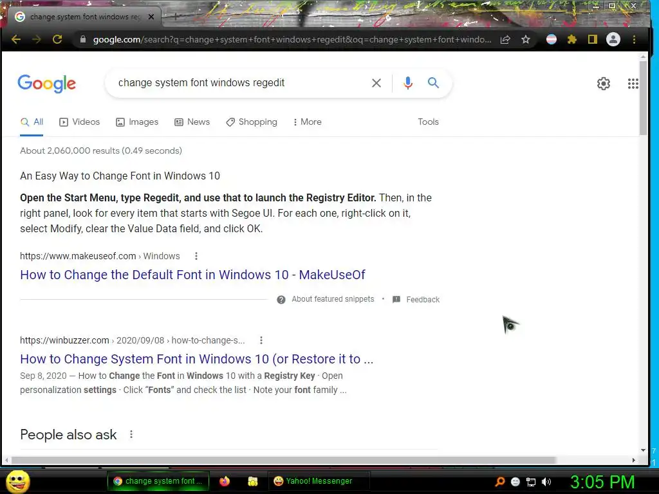The height and width of the screenshot is (494, 659).
Task: Go back with the browser back arrow
Action: pyautogui.click(x=16, y=39)
